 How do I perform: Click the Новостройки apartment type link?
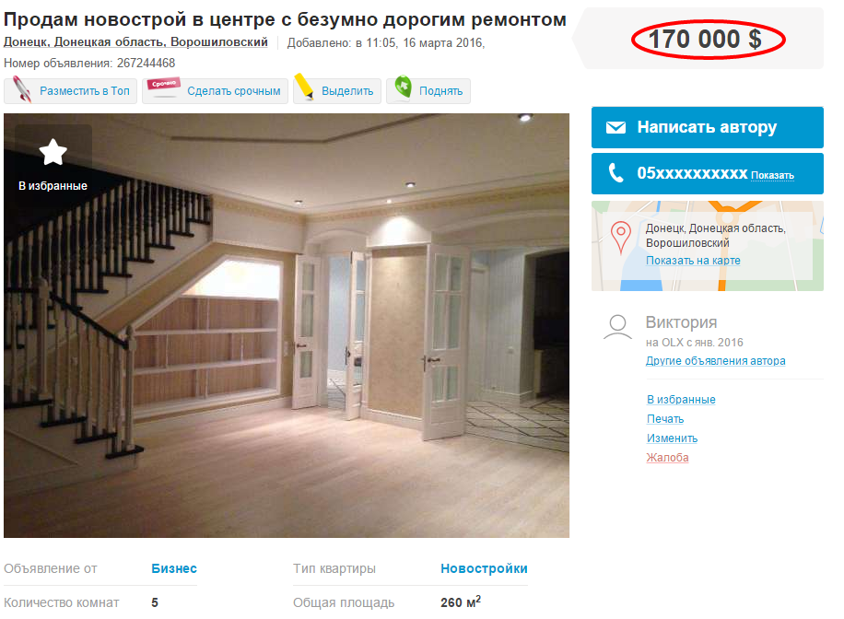click(x=484, y=568)
